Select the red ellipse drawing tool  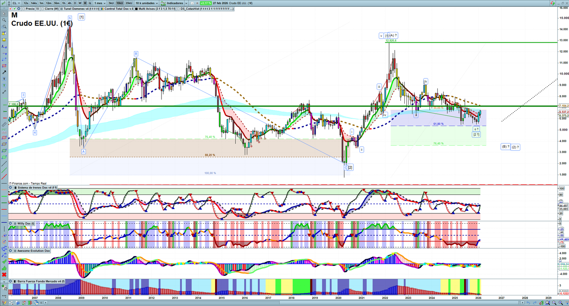tap(4, 137)
